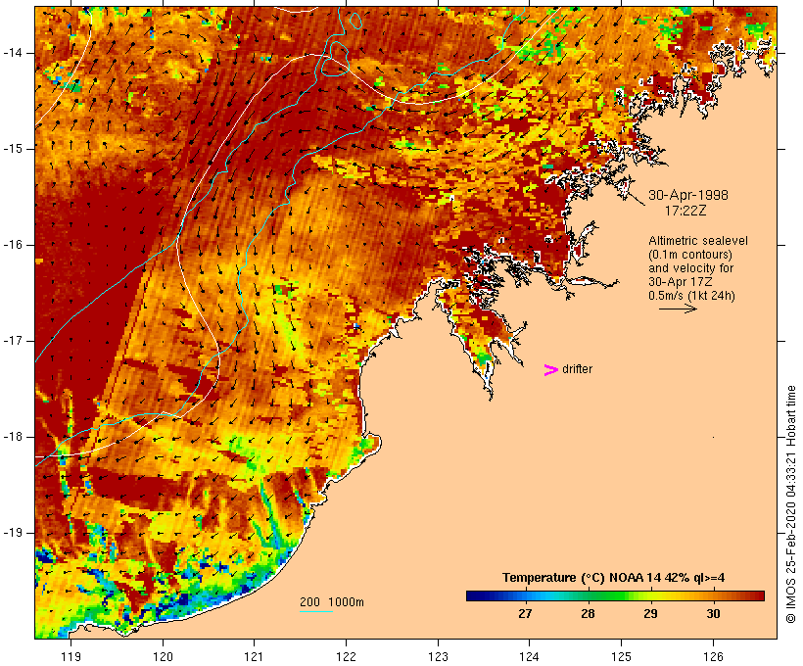This screenshot has width=803, height=666.
Task: Click colorbar tick label 30
Action: click(x=713, y=614)
